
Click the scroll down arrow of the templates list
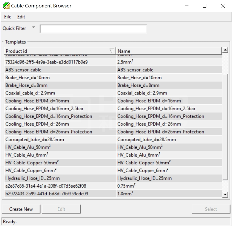point(225,194)
